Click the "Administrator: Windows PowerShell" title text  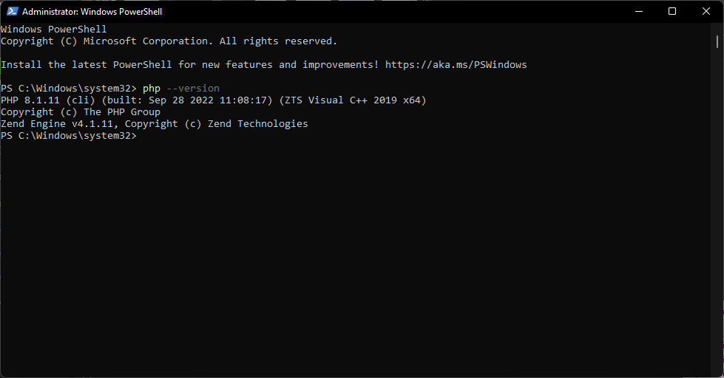[x=92, y=12]
